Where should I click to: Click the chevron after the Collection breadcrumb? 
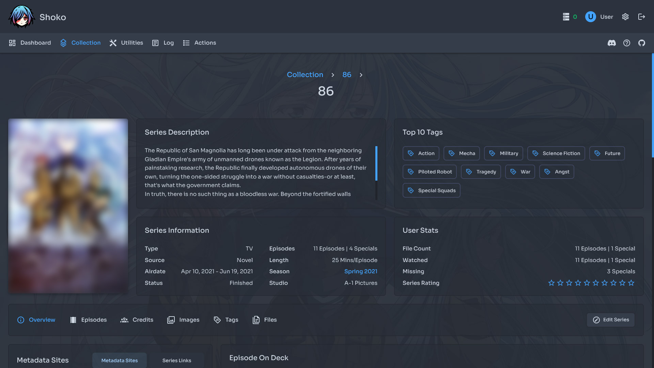coord(333,75)
